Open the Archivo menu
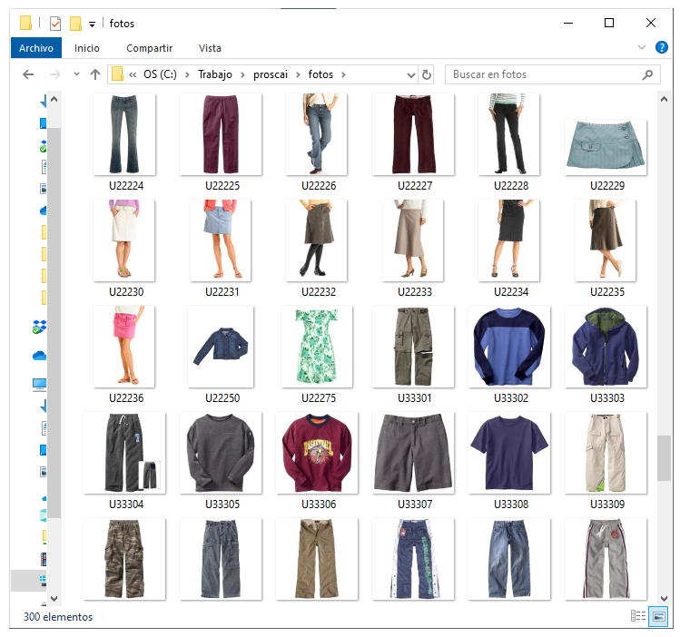680x637 pixels. point(36,48)
